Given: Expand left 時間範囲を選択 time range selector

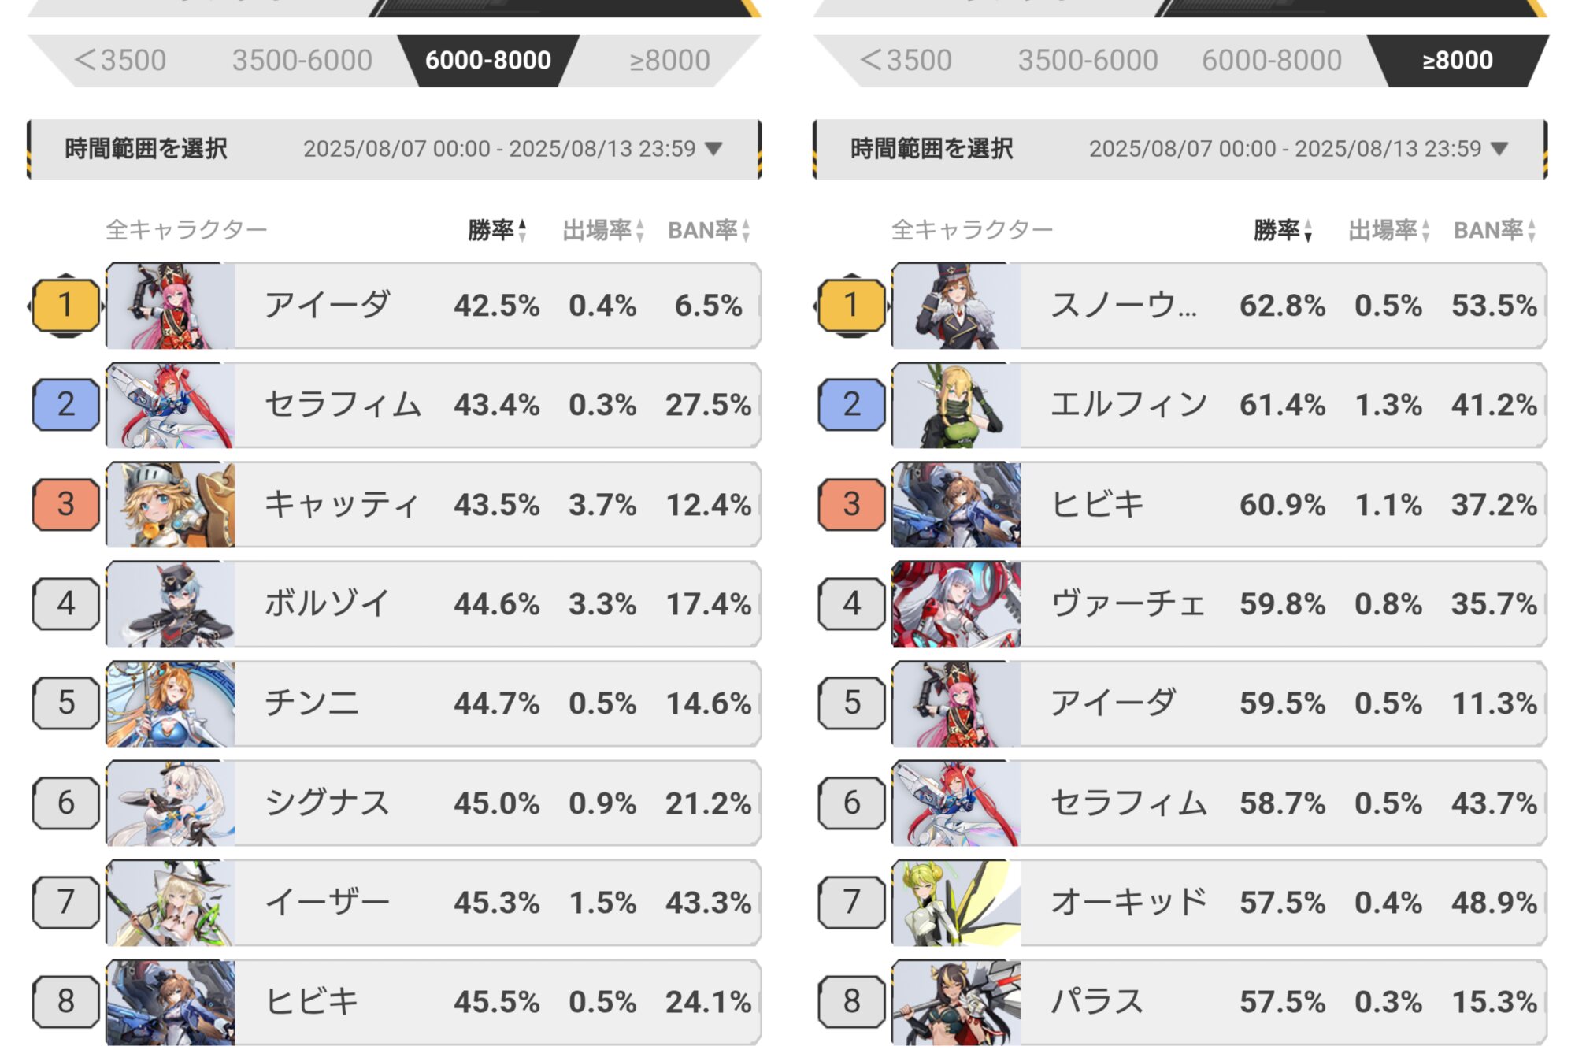Looking at the screenshot, I should pos(146,149).
